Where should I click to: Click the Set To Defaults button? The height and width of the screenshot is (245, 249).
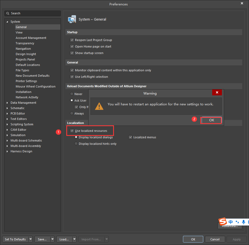(x=15, y=239)
